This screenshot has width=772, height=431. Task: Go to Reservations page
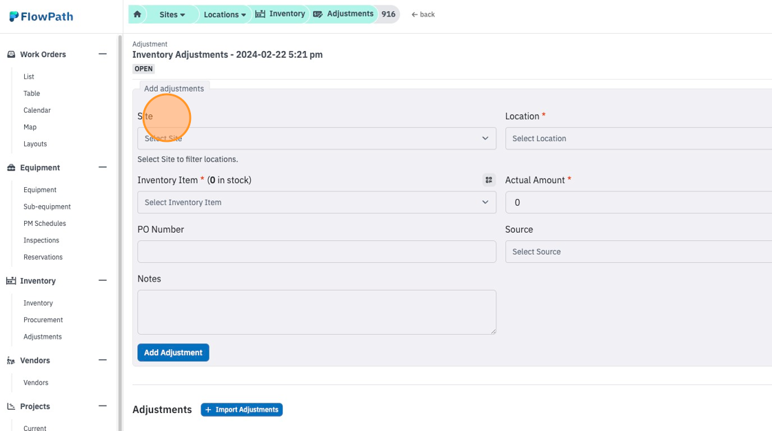pos(43,257)
